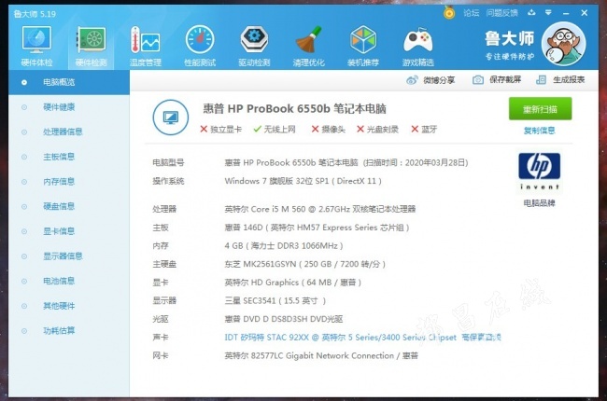Minimize the 鲁大师 window

566,13
